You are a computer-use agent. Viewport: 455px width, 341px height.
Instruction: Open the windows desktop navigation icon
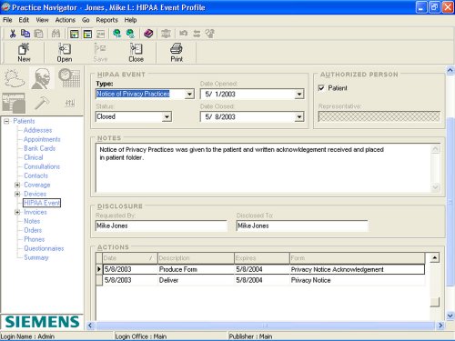coord(14,103)
